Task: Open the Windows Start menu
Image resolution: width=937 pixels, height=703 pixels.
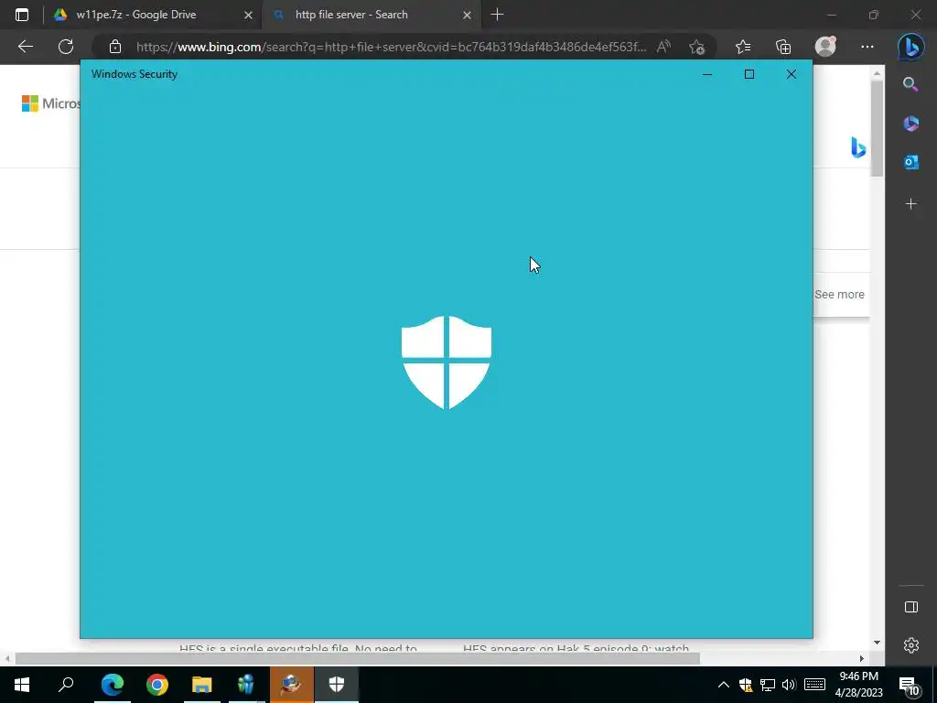Action: (x=22, y=685)
